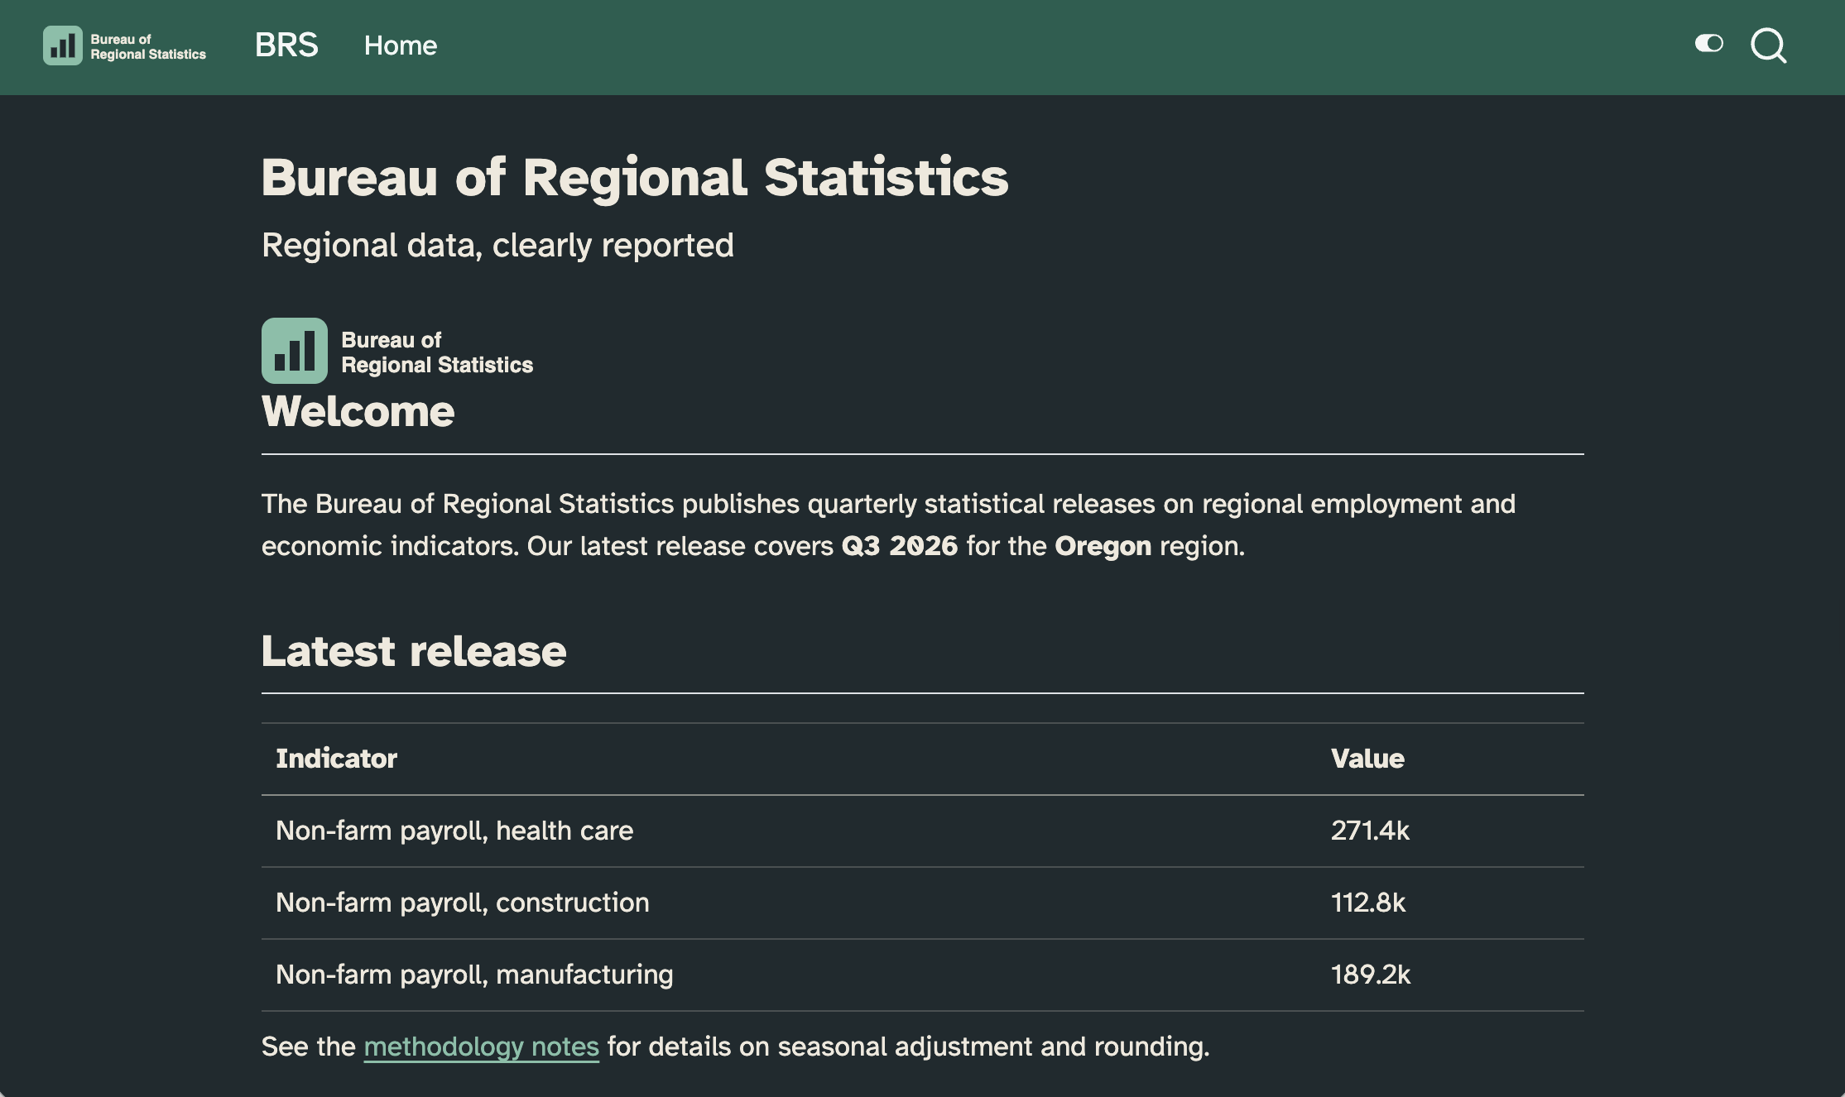Follow the methodology notes link
The height and width of the screenshot is (1097, 1845).
coord(481,1047)
